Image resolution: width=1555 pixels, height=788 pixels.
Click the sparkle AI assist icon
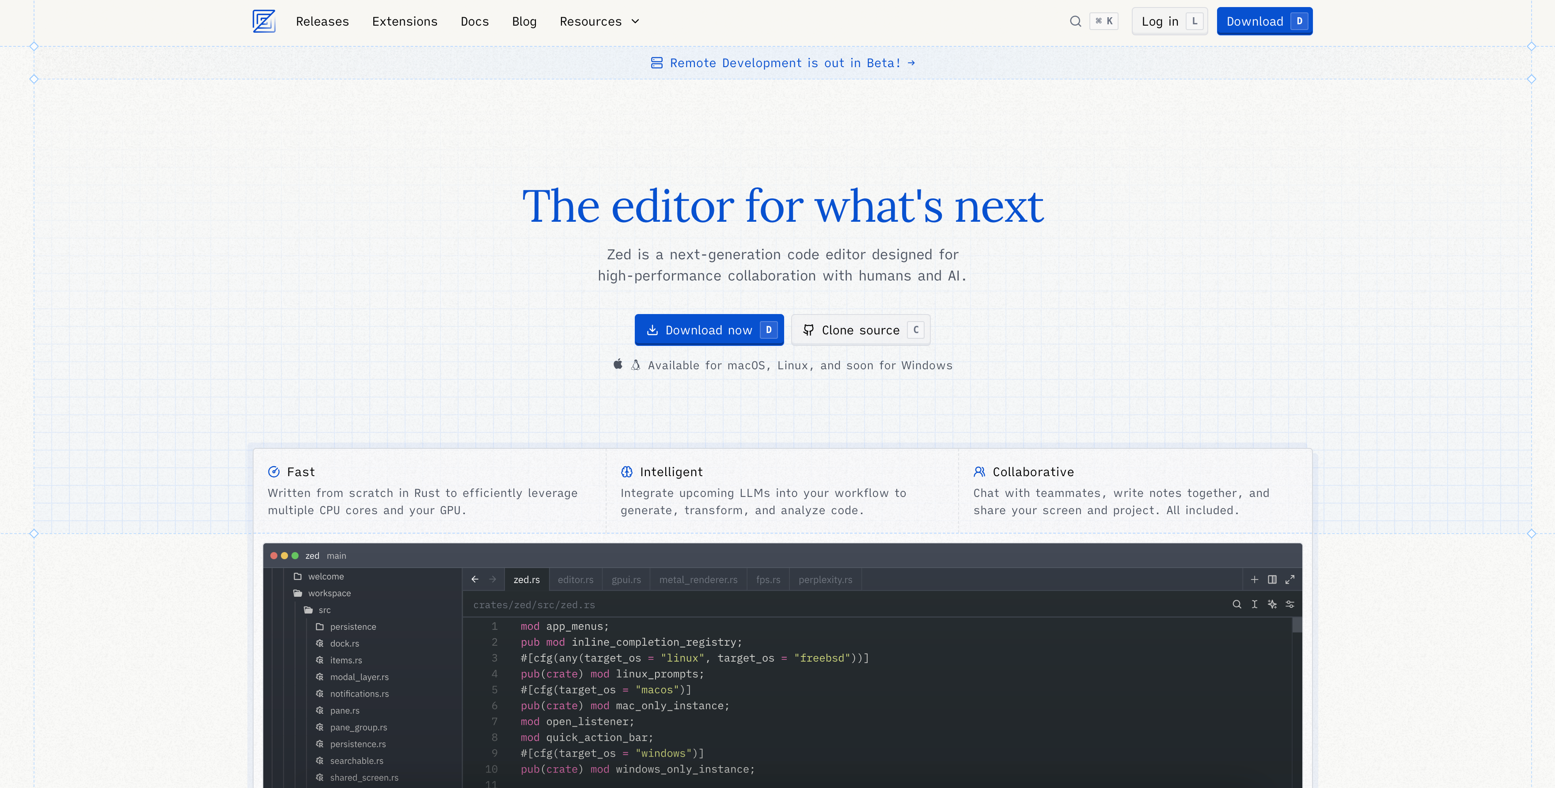click(x=1272, y=604)
